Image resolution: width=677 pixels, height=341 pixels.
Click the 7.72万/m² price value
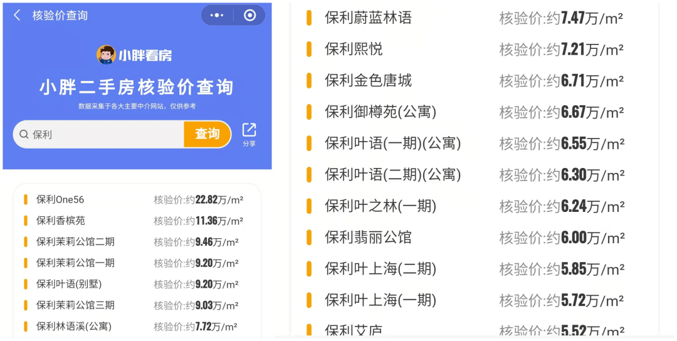(216, 327)
